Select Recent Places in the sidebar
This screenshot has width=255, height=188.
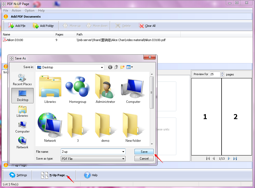(22, 80)
